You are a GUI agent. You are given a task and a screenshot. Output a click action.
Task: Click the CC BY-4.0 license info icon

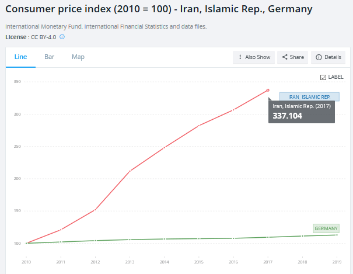coord(62,37)
